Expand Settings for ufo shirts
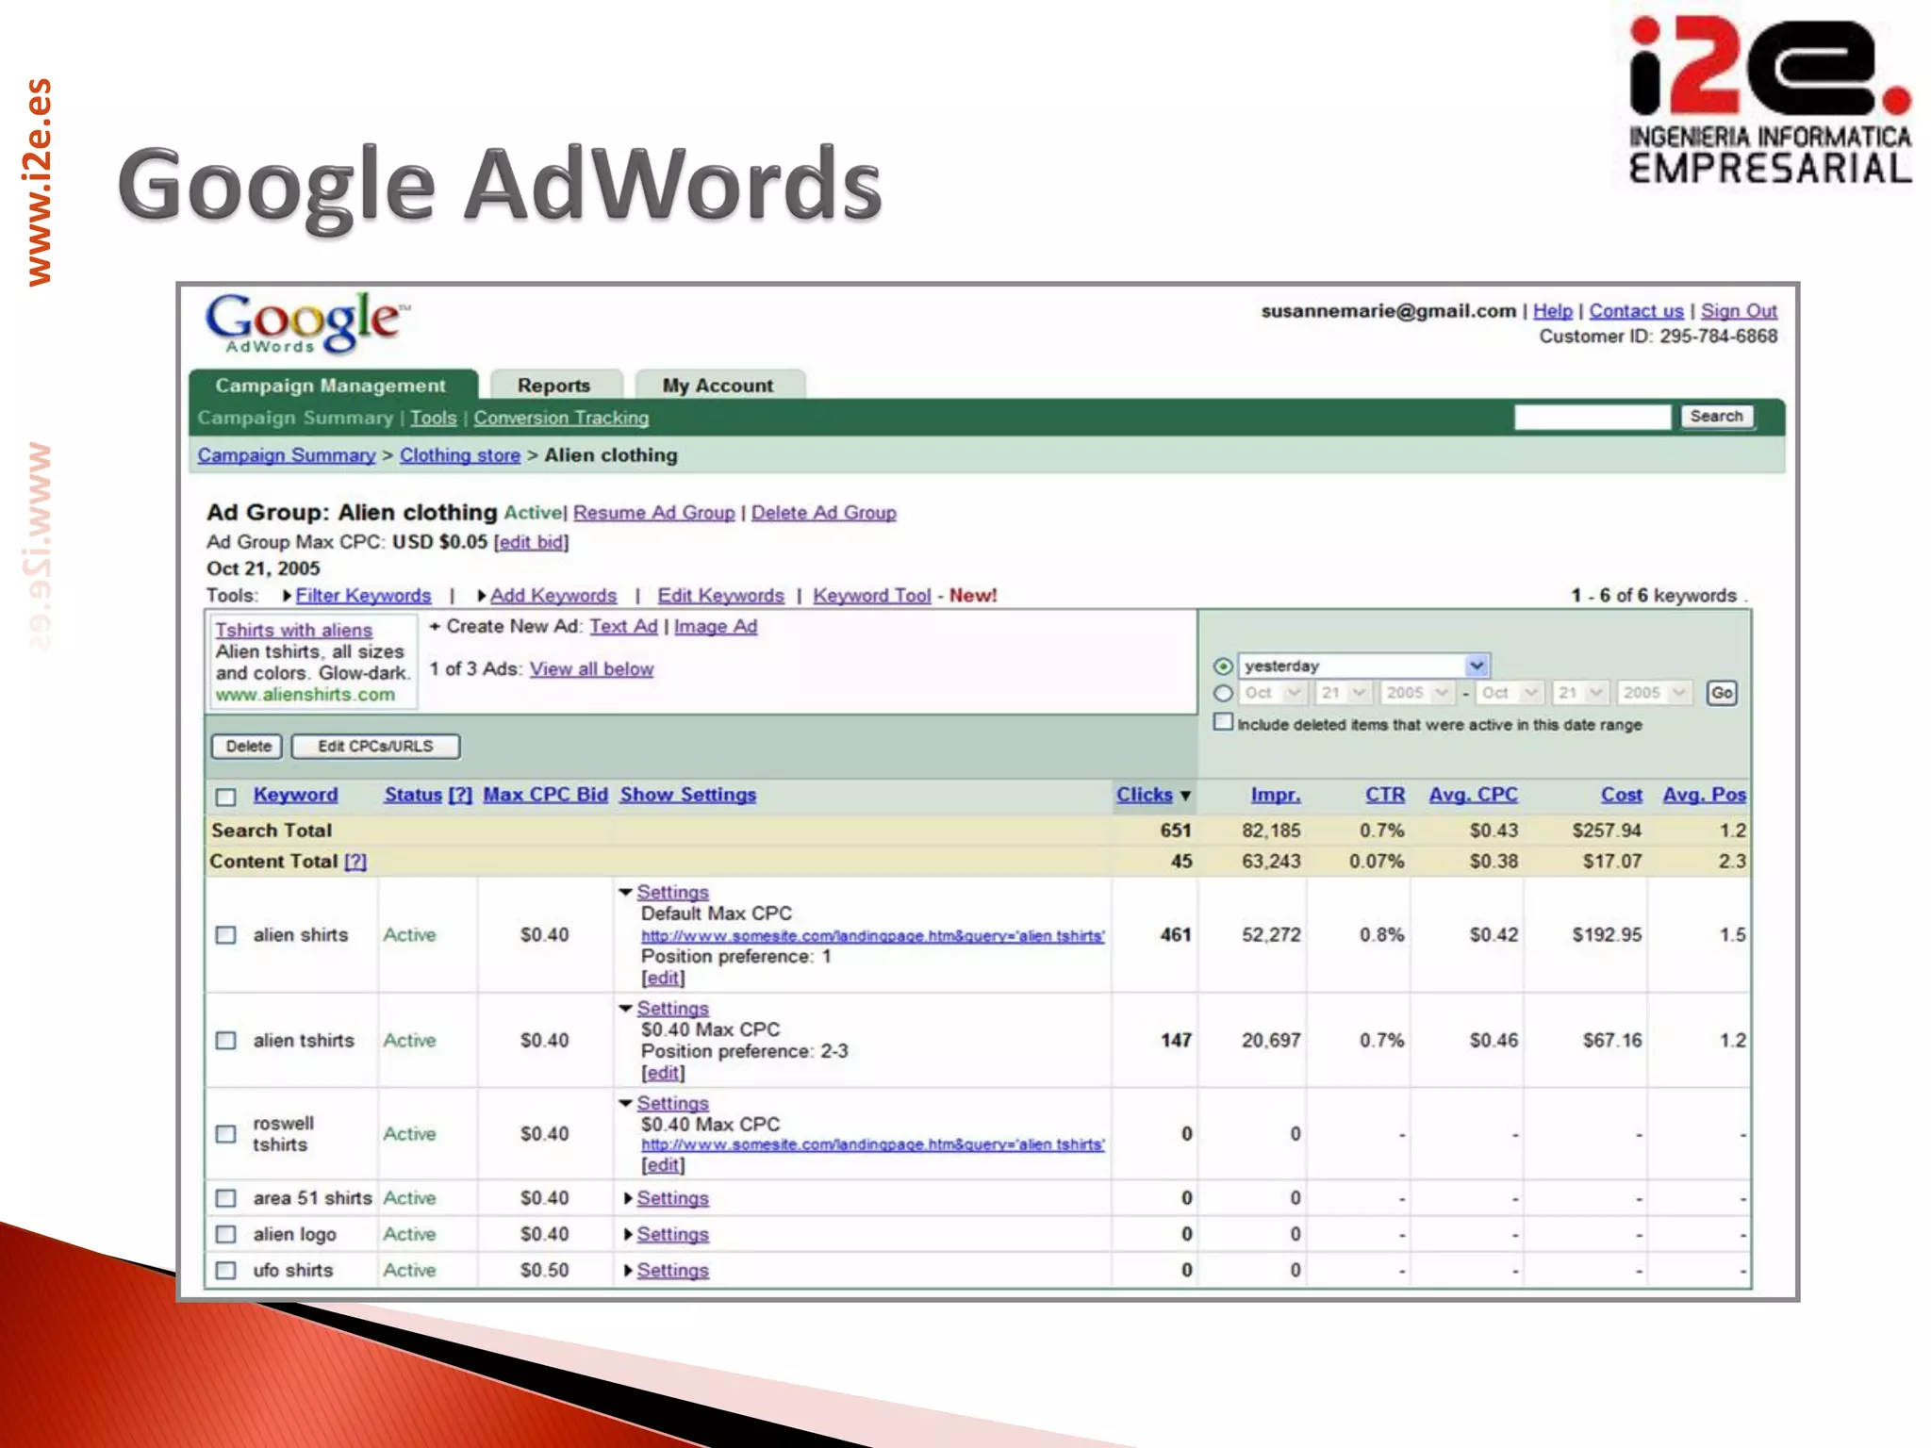The width and height of the screenshot is (1931, 1448). click(628, 1271)
